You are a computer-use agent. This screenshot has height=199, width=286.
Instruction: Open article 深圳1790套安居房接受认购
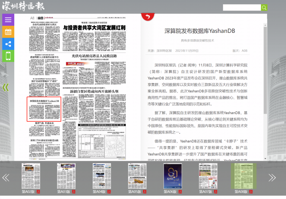(x=44, y=140)
